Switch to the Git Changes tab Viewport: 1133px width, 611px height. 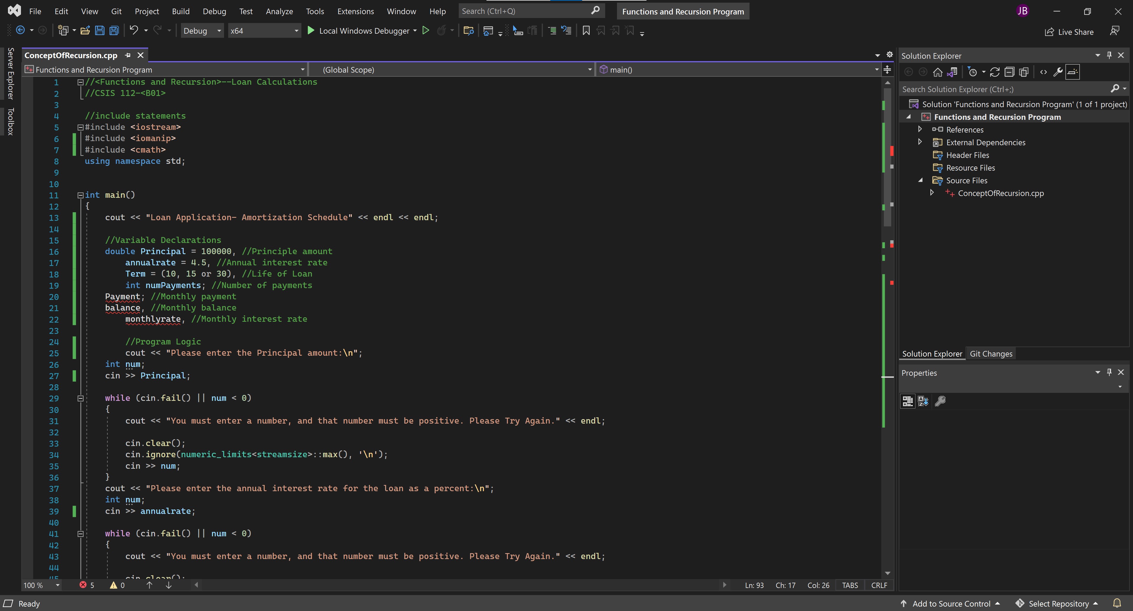(x=990, y=354)
